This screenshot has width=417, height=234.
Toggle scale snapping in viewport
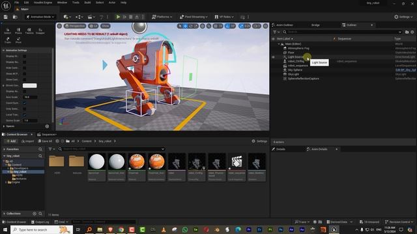[242, 26]
